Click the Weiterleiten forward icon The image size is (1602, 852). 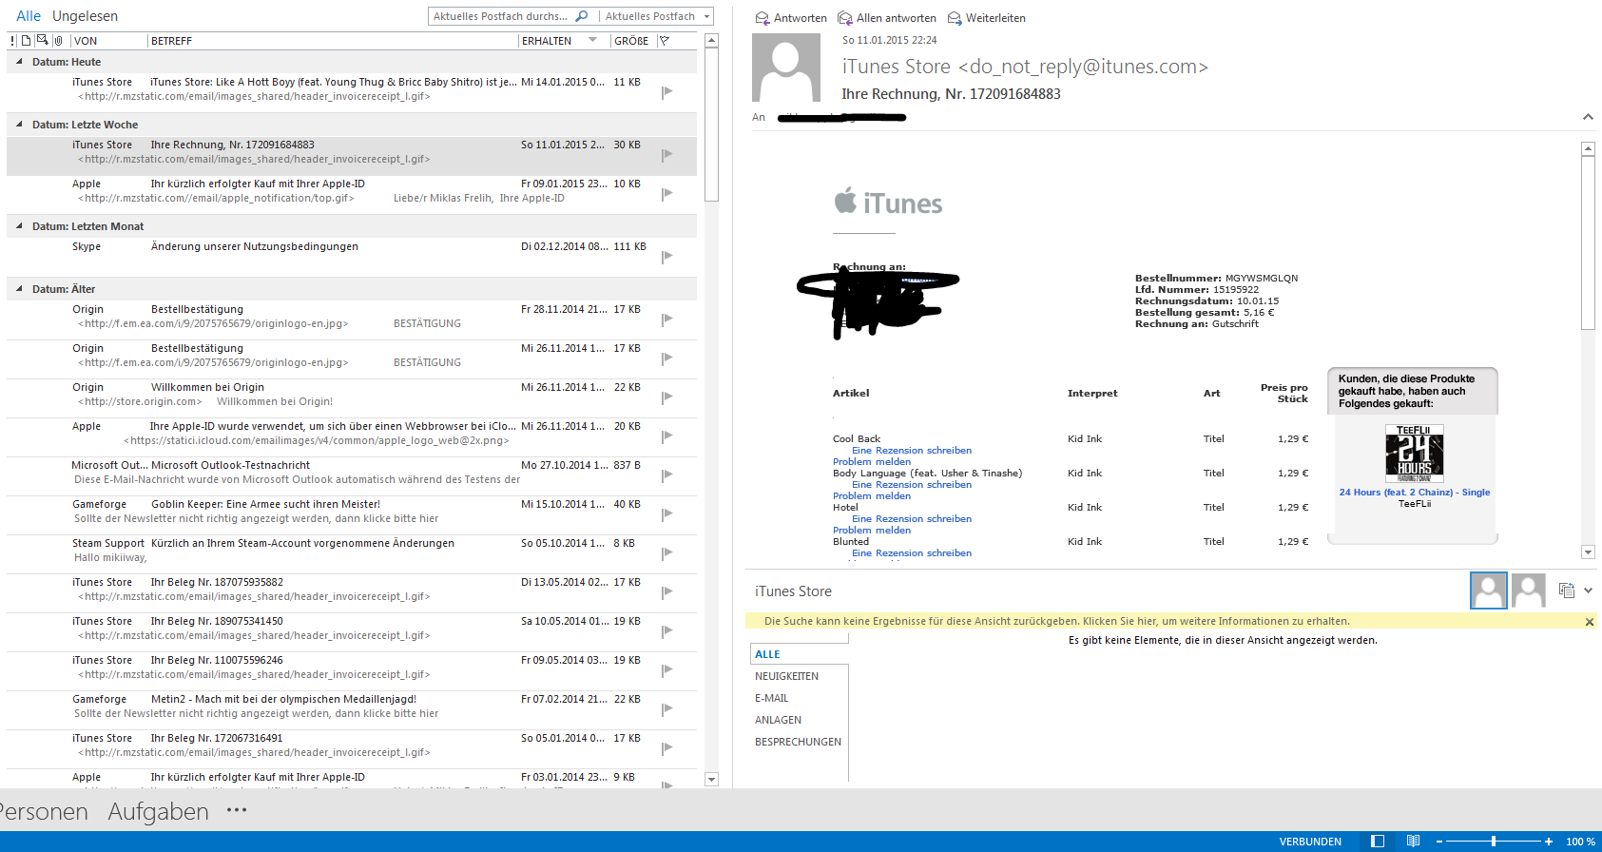pos(955,18)
